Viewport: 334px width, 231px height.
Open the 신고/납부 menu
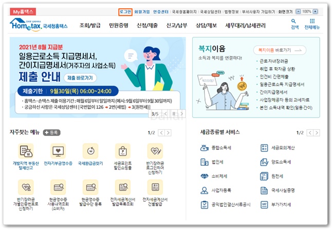177,26
